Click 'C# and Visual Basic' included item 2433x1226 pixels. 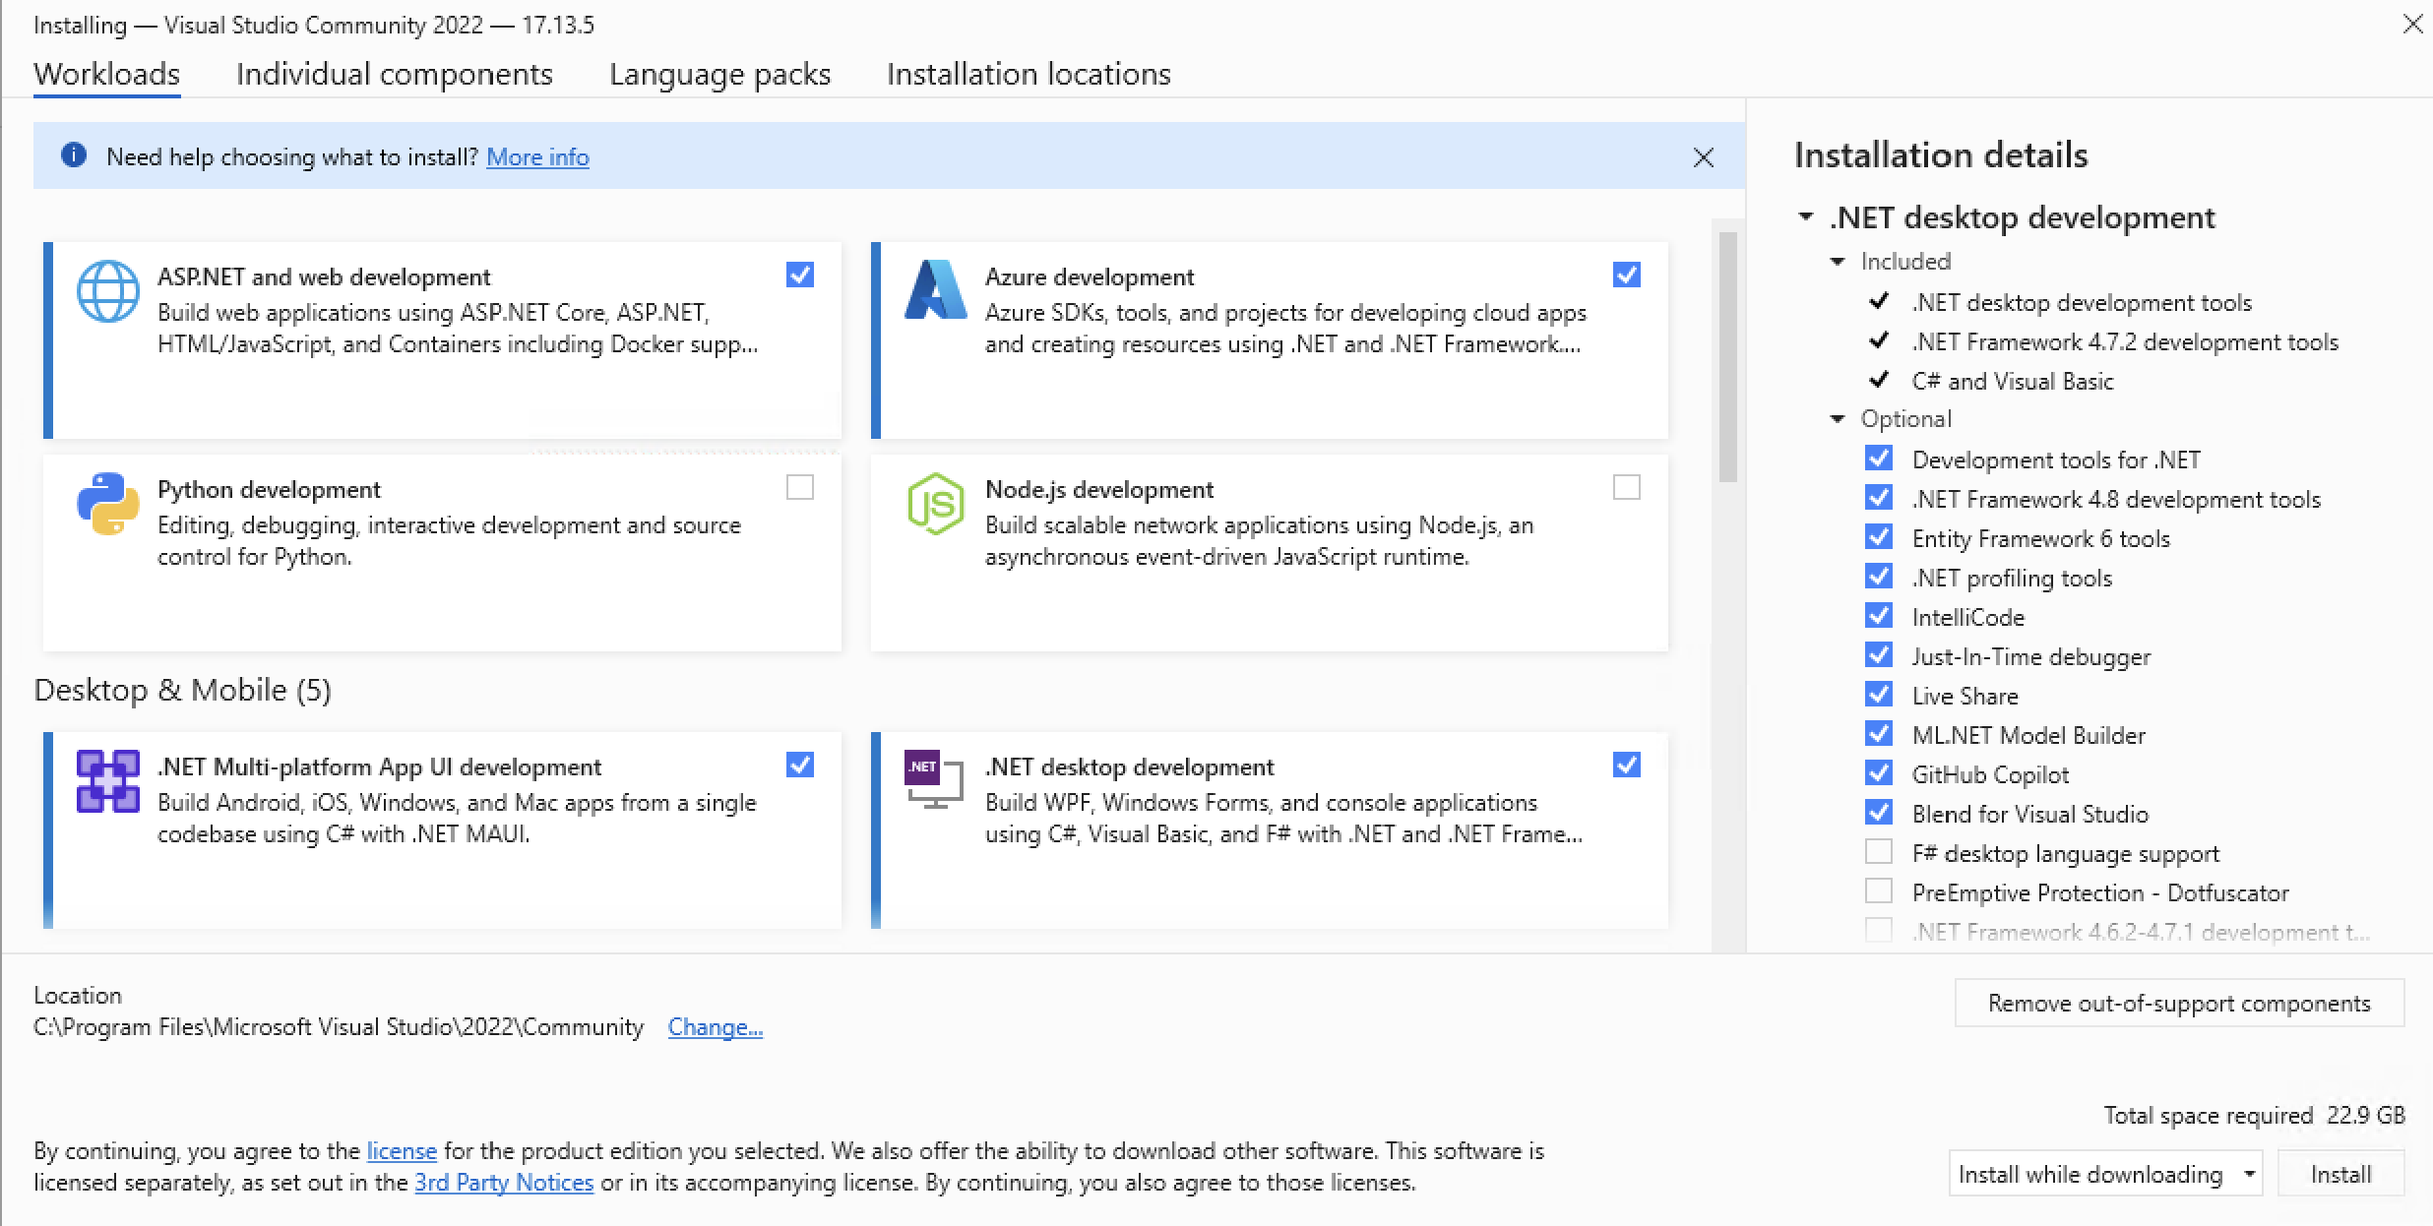(x=2013, y=381)
